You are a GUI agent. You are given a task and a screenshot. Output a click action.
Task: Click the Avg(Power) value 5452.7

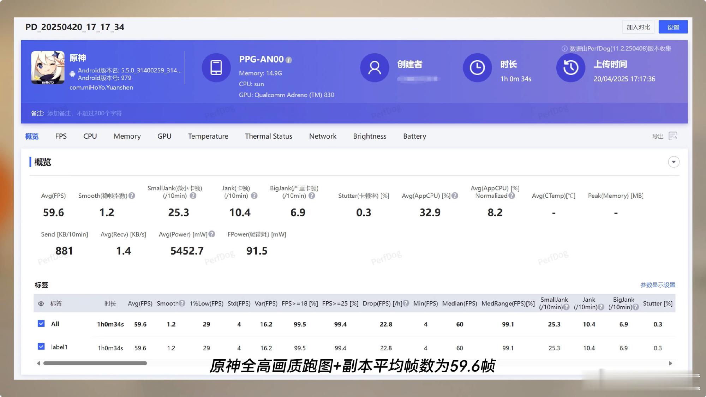point(187,251)
